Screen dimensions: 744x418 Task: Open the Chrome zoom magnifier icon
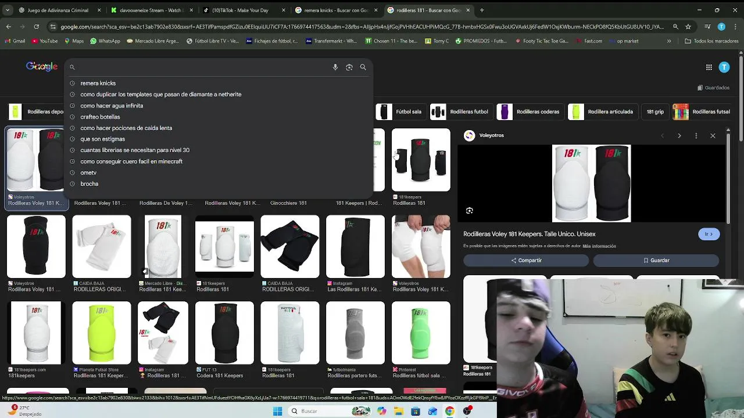click(x=675, y=27)
